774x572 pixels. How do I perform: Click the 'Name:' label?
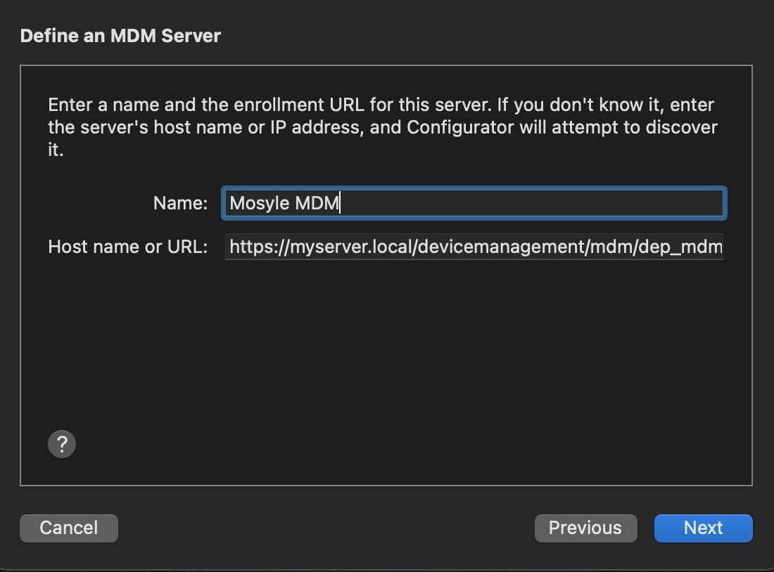[180, 203]
